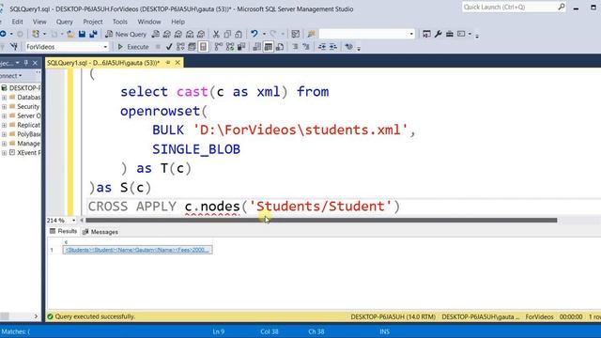The width and height of the screenshot is (601, 338).
Task: Click the Save All icon
Action: 93,34
